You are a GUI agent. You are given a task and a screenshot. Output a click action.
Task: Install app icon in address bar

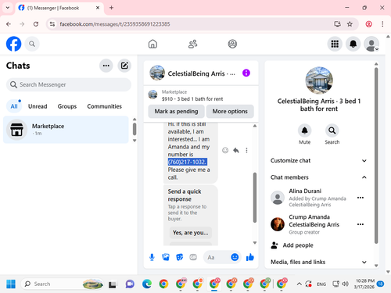pos(337,24)
